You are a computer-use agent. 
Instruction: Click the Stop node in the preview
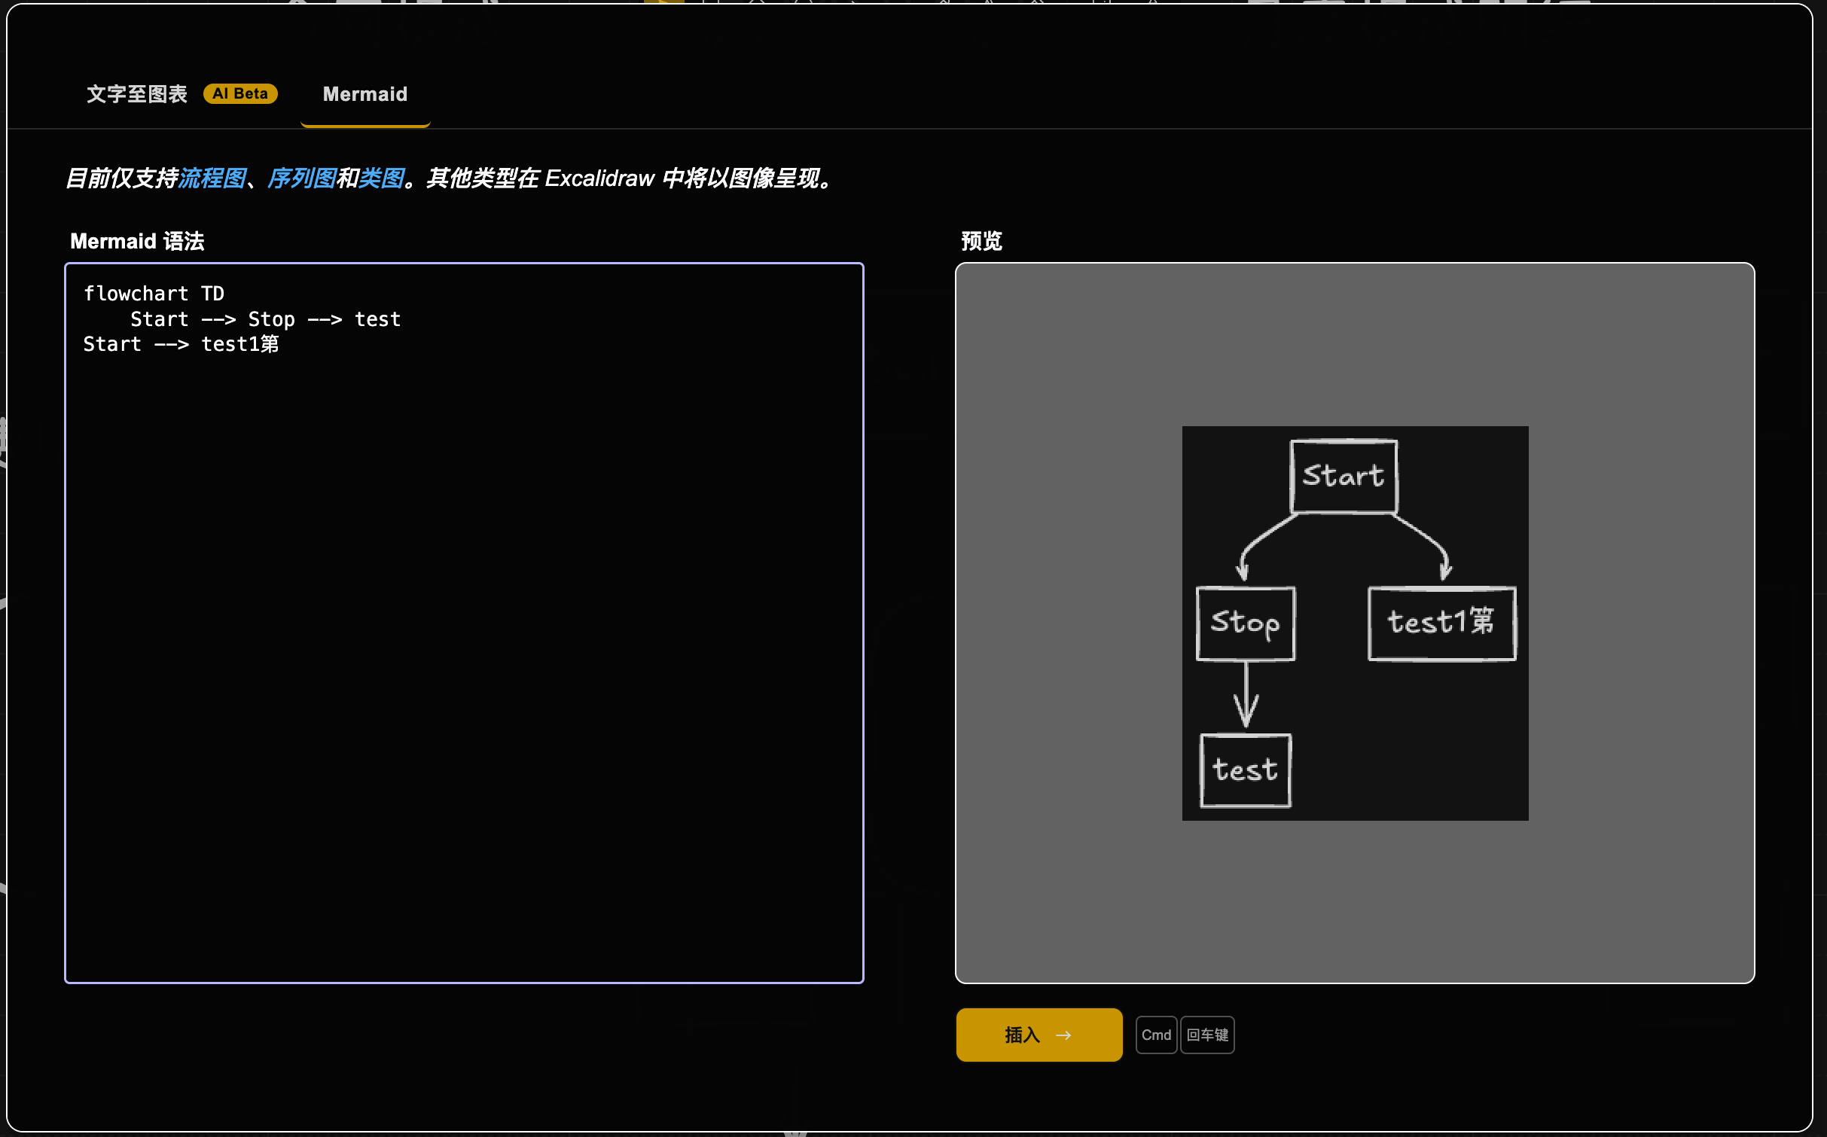point(1246,623)
